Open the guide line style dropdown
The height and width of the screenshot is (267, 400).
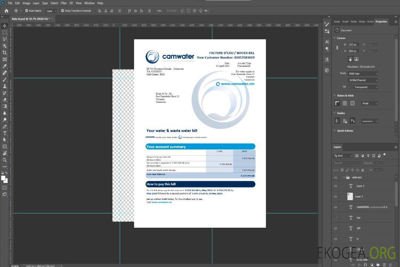click(x=370, y=121)
